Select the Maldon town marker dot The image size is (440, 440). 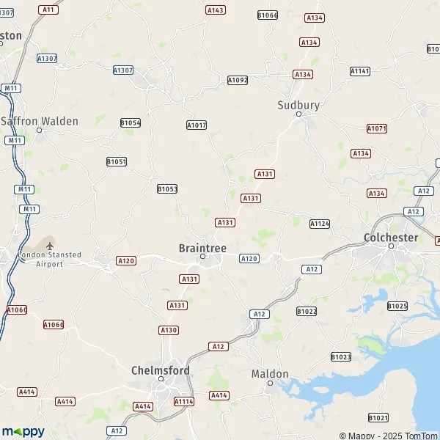pyautogui.click(x=270, y=383)
